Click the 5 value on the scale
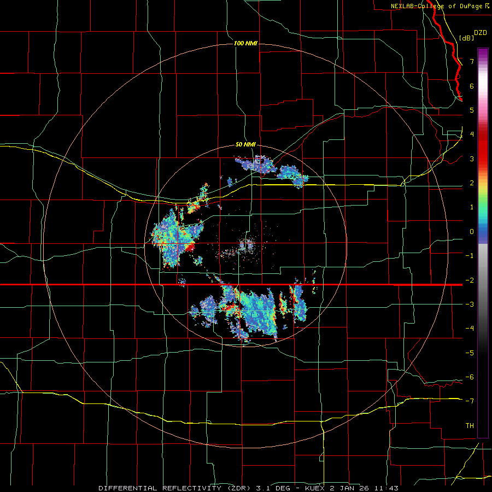This screenshot has width=492, height=492. (x=472, y=110)
